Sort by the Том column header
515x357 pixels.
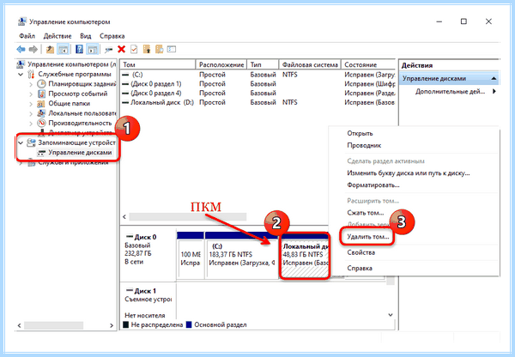158,64
